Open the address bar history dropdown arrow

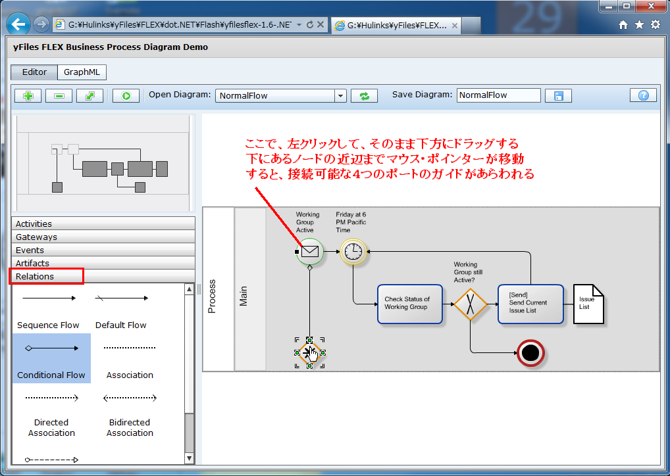click(x=299, y=25)
